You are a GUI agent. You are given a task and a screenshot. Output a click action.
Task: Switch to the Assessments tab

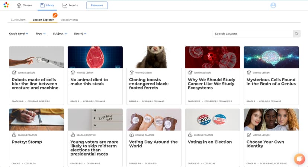[70, 20]
